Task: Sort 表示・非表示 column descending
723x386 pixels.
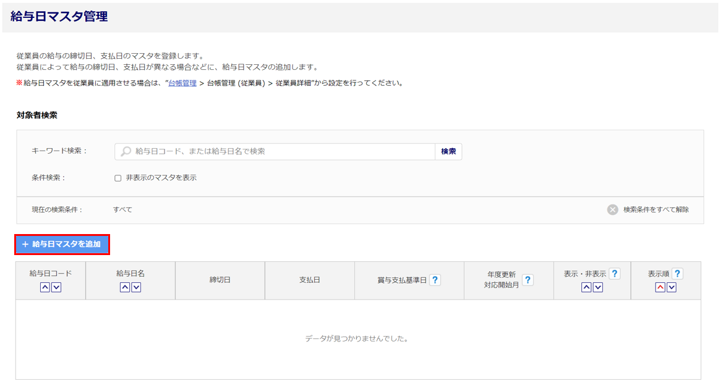Action: click(x=598, y=287)
